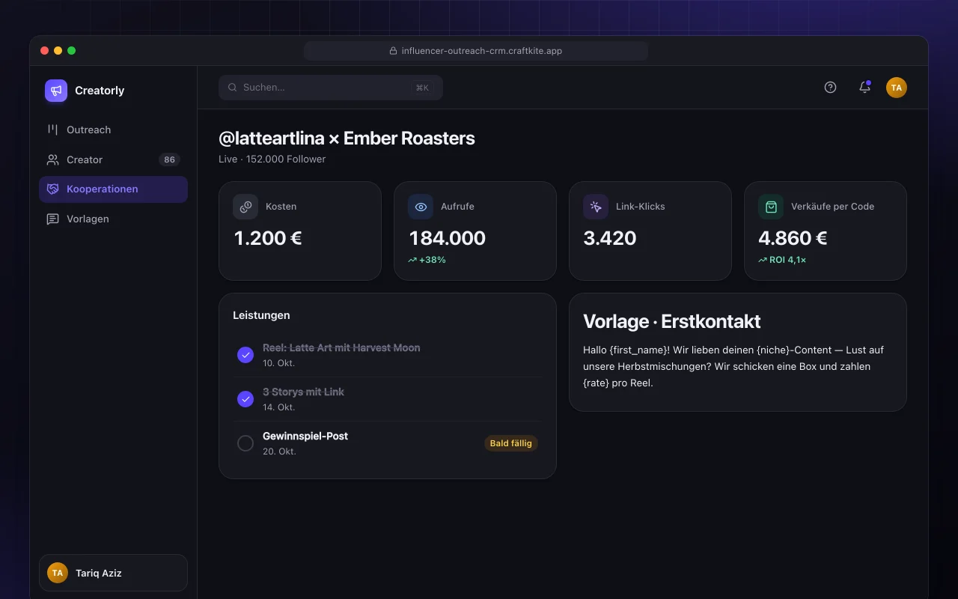The width and height of the screenshot is (958, 599).
Task: Click the Kooperationen handshake icon
Action: [52, 189]
